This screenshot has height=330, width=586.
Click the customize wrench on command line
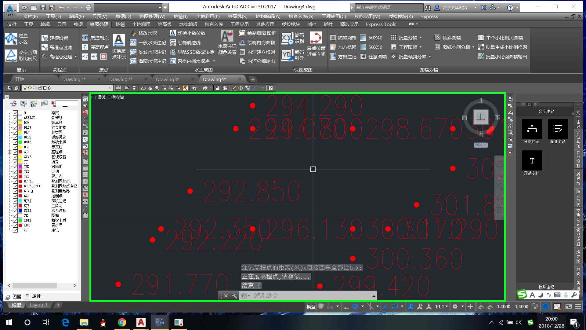click(x=234, y=295)
